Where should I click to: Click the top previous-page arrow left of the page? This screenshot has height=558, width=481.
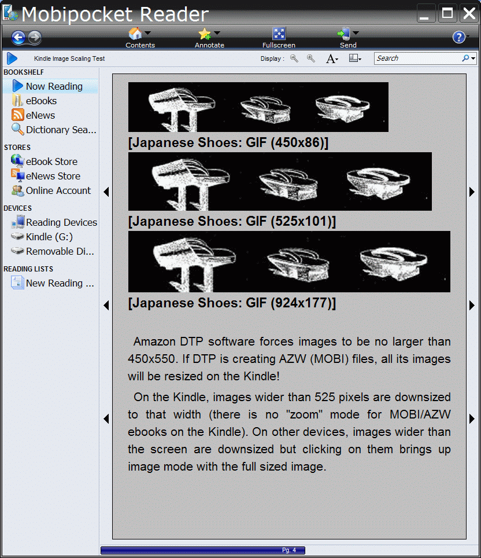point(106,192)
